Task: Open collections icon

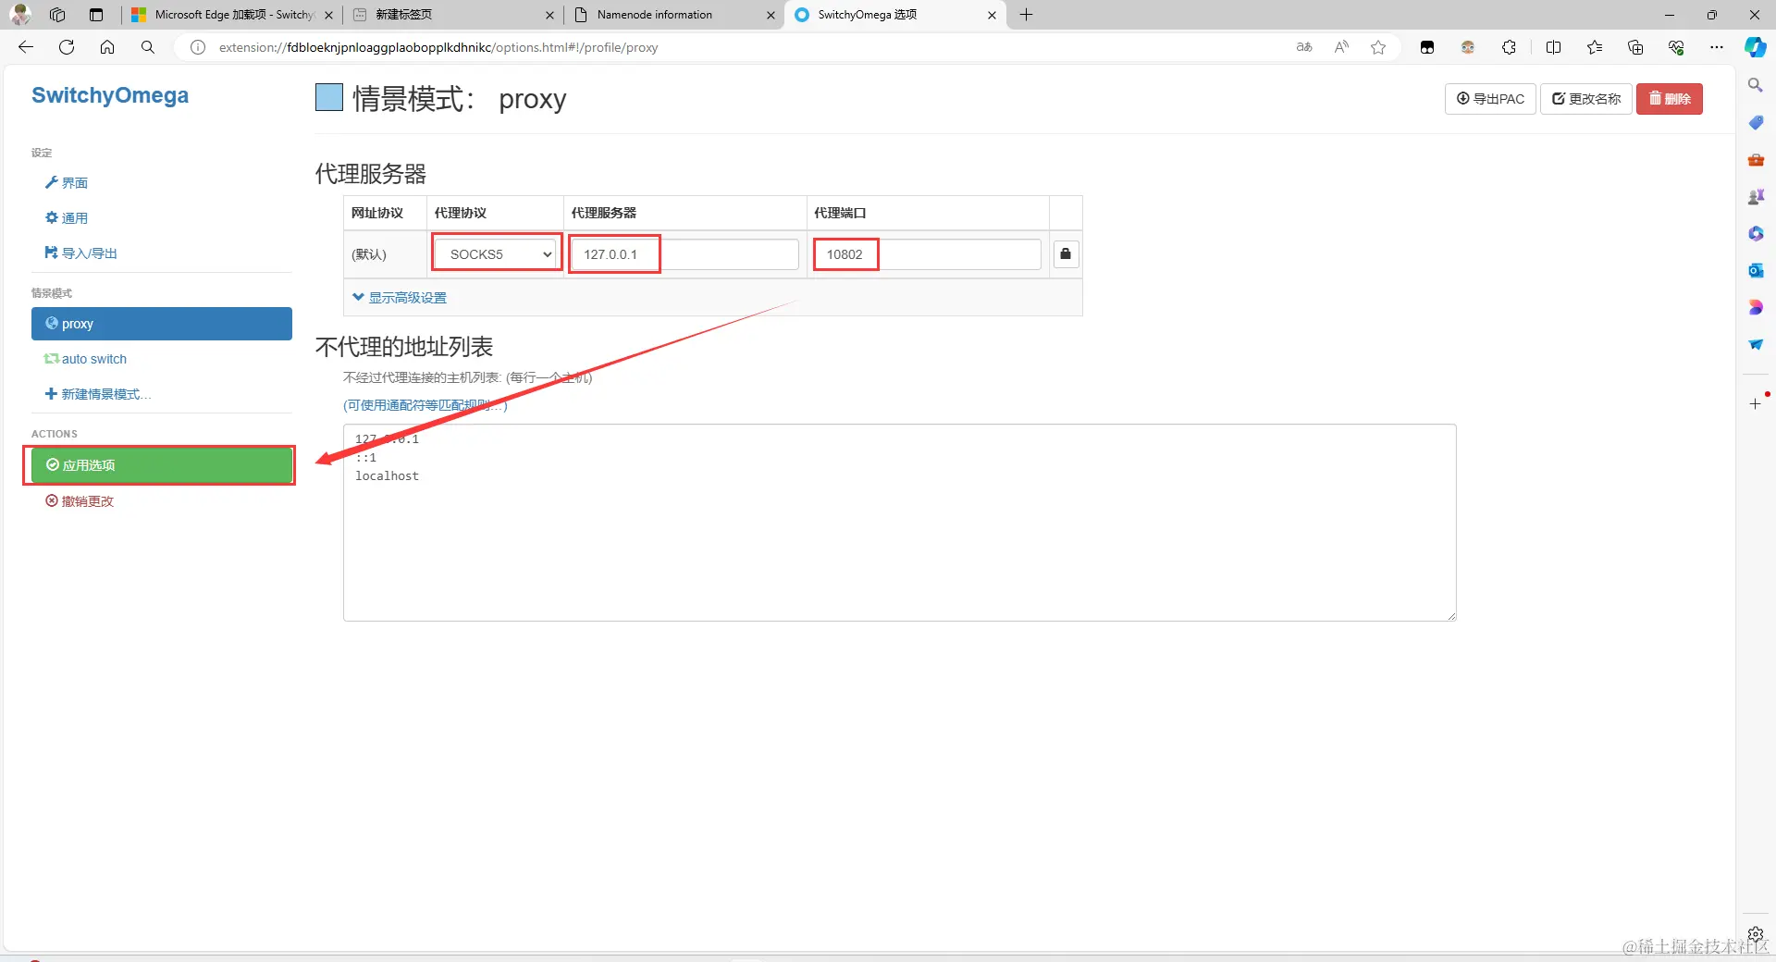Action: click(x=1635, y=47)
